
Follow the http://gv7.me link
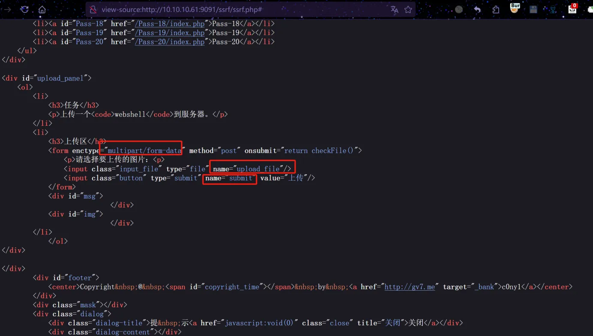point(409,287)
